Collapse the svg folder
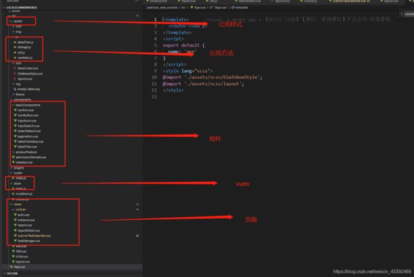The height and width of the screenshot is (277, 414). pos(13,84)
